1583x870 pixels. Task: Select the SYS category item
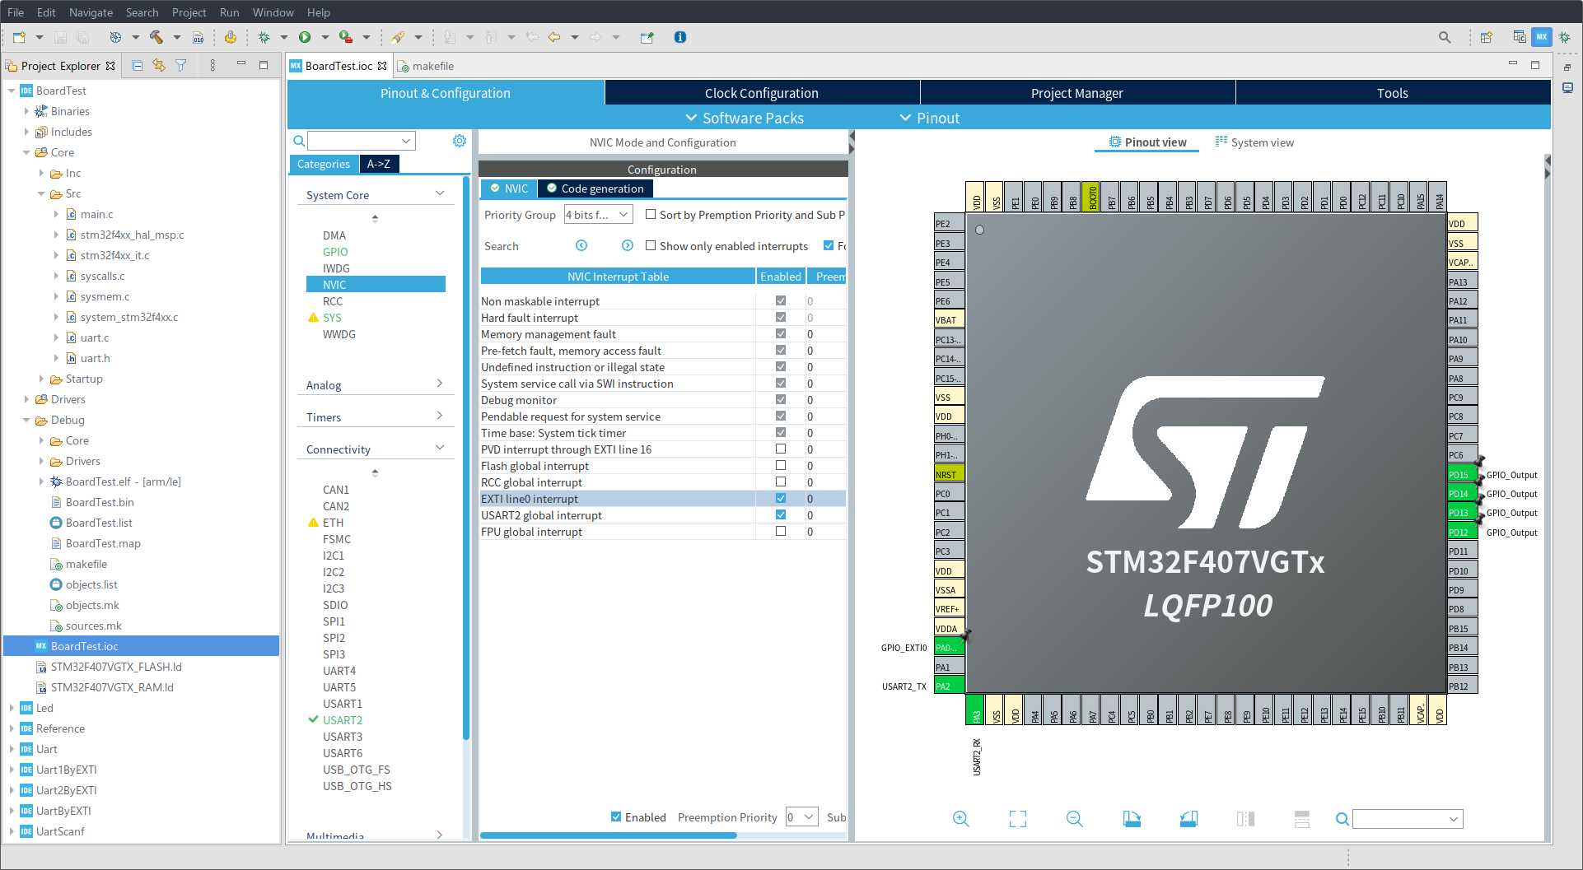[x=332, y=318]
